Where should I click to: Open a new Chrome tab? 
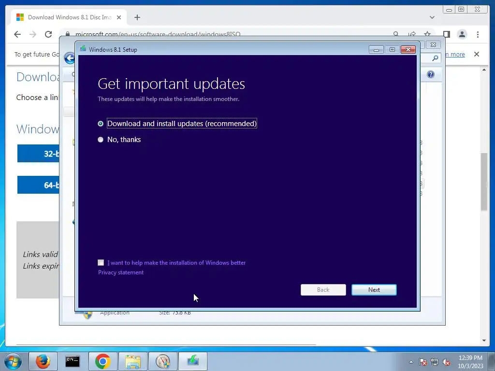[137, 17]
